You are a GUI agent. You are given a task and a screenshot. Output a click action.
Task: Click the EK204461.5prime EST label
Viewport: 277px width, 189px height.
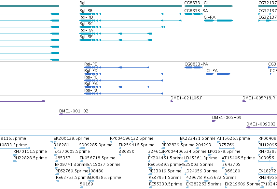pos(166,158)
